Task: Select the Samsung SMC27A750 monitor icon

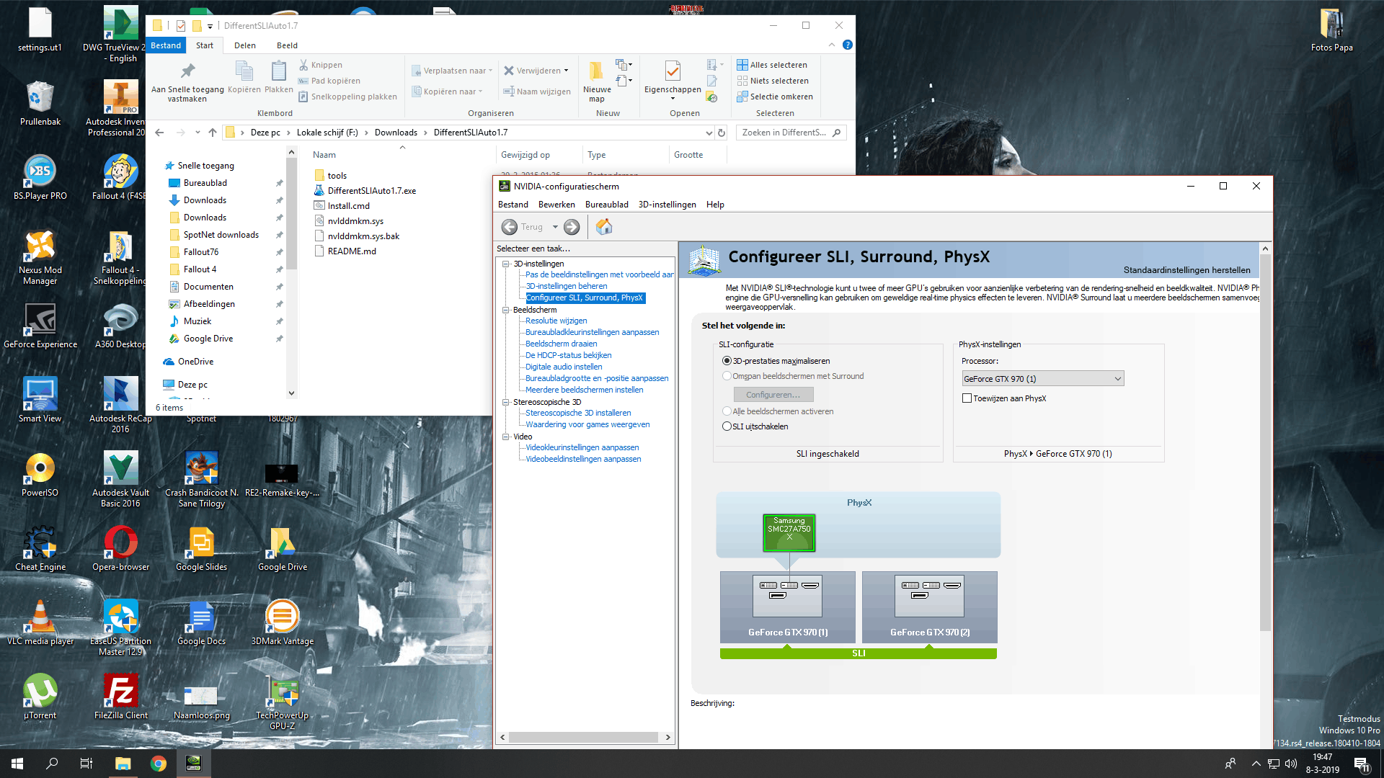Action: (789, 533)
